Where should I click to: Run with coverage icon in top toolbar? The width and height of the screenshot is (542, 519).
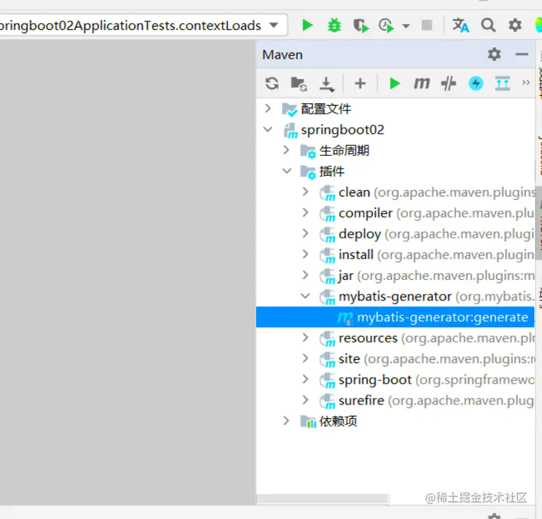[361, 25]
